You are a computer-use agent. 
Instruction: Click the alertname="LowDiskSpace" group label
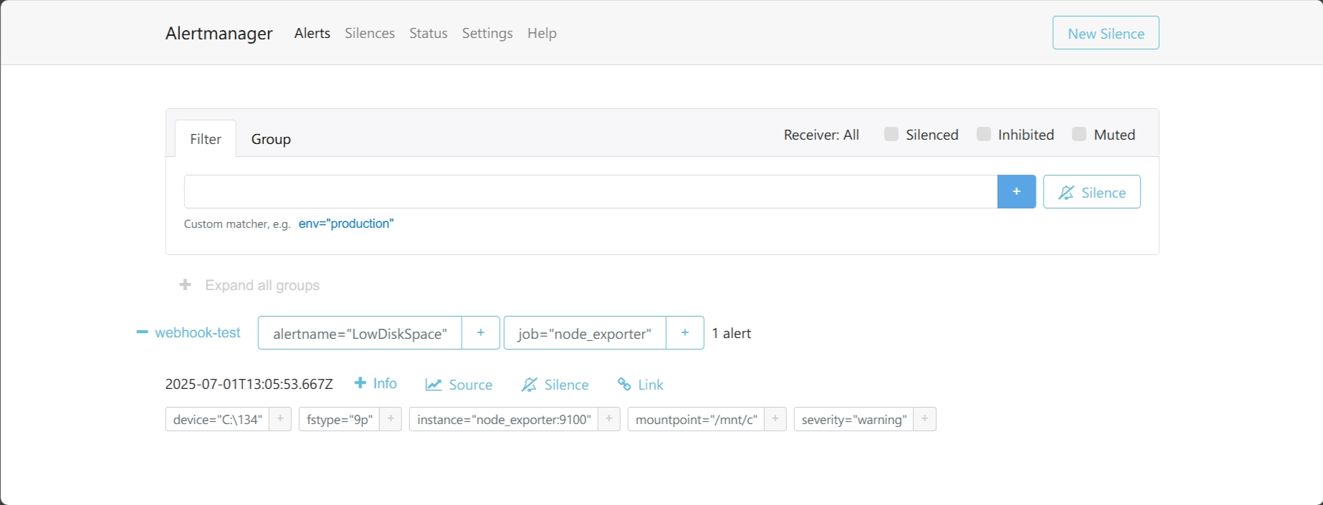360,333
